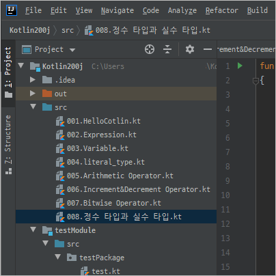Click Kotlin file icon of 007.Bitwise Operator.kt

60,203
